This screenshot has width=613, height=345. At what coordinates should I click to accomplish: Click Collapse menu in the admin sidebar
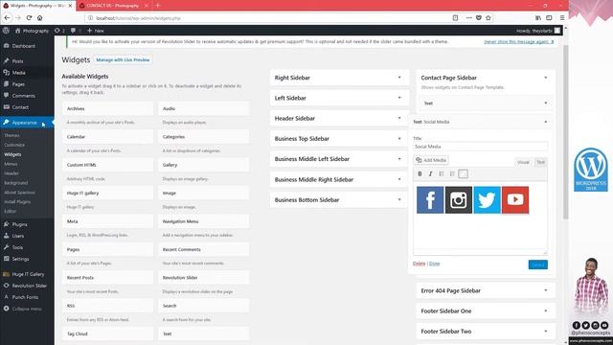(27, 309)
